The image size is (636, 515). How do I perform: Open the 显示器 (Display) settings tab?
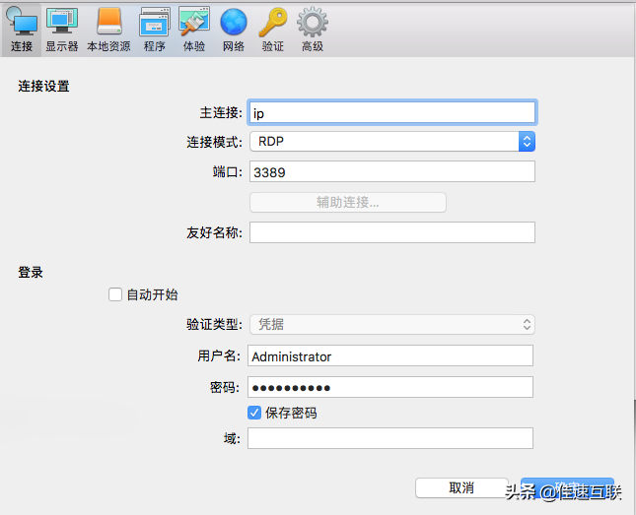[x=62, y=30]
